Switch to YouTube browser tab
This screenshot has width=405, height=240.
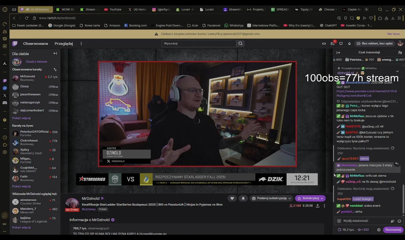pos(113,9)
